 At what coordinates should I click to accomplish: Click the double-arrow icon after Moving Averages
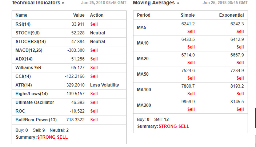[178, 3]
